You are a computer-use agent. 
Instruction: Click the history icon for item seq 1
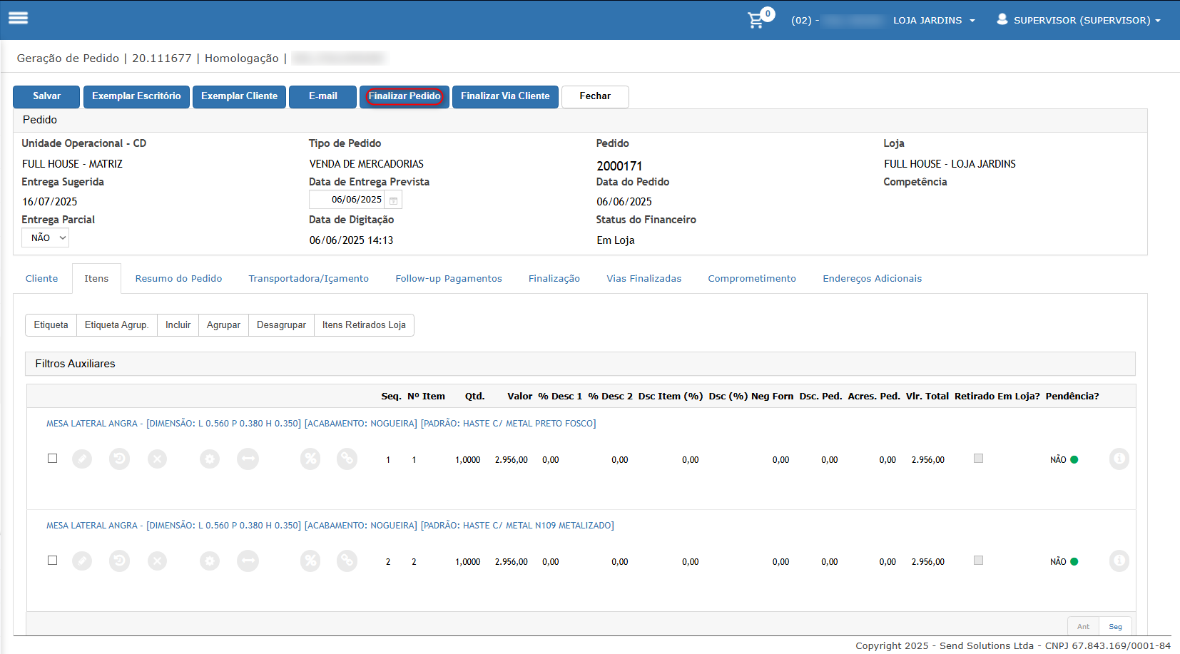click(119, 459)
